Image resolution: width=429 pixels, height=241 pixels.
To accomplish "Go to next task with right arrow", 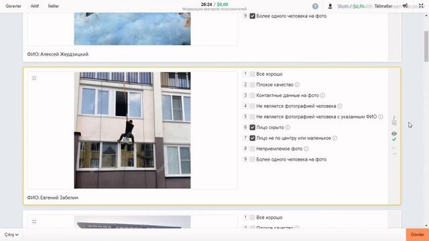I will [x=394, y=153].
